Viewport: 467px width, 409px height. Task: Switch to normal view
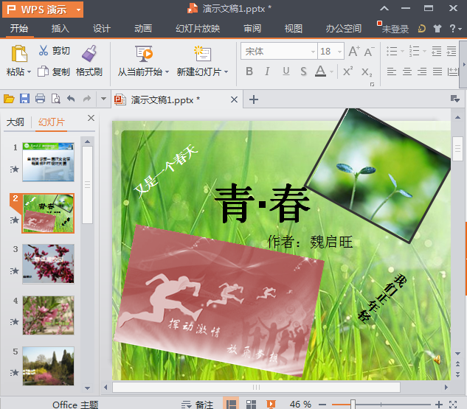click(x=231, y=404)
